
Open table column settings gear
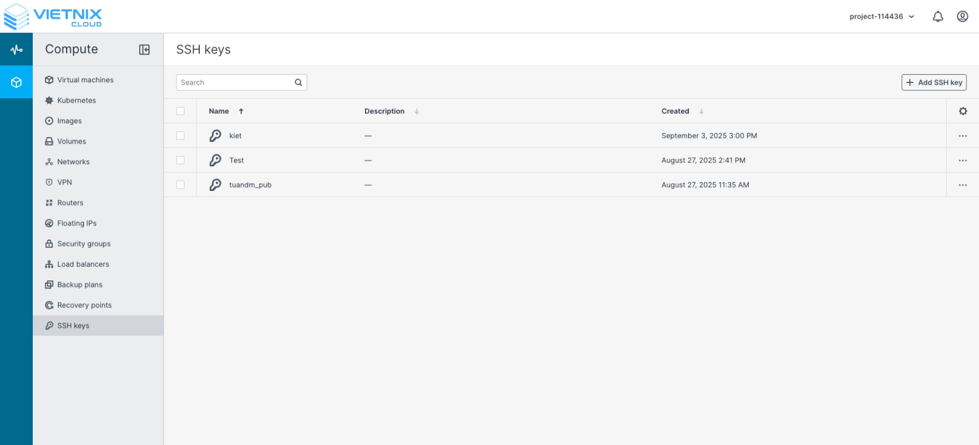[x=963, y=111]
